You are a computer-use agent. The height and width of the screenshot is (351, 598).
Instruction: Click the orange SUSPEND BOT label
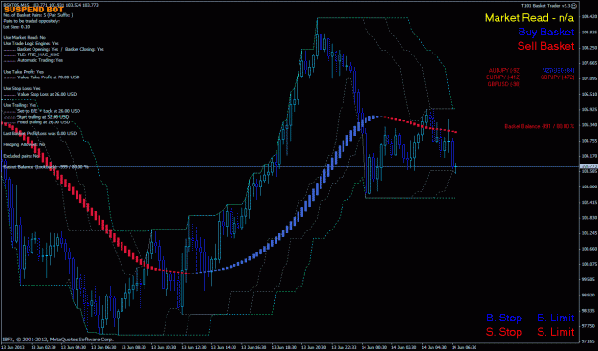[33, 10]
